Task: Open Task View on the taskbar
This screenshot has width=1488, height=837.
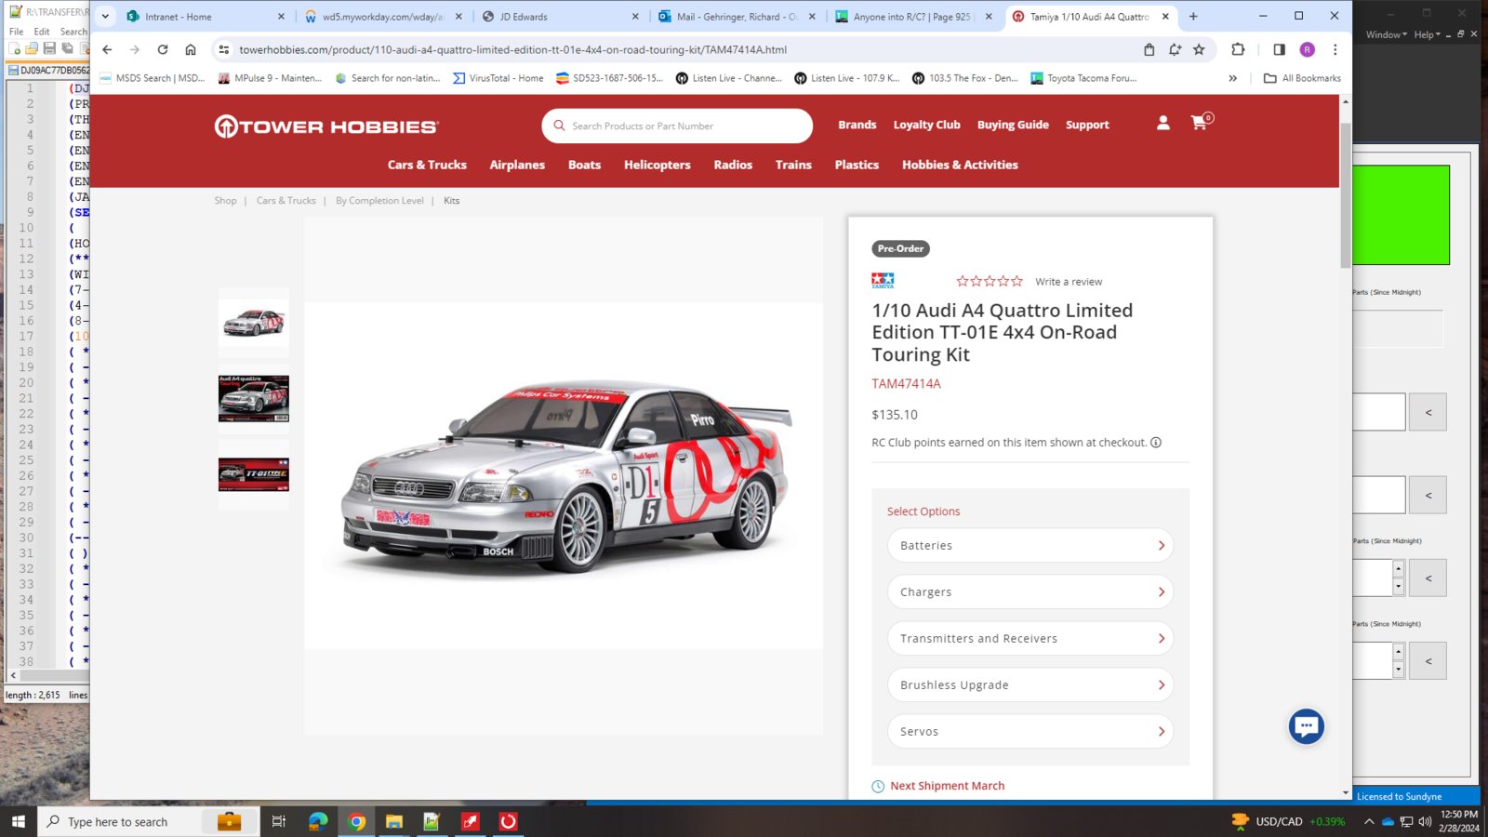Action: 278,821
